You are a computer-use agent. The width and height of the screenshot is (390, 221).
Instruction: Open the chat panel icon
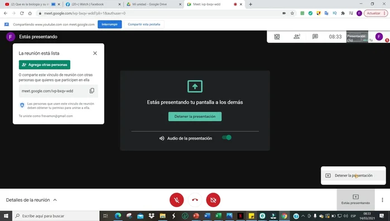(x=315, y=37)
